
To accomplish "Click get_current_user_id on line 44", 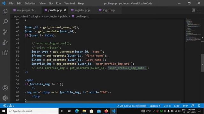I will (x=59, y=27).
